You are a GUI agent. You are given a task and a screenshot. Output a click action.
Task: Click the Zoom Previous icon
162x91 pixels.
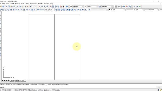click(x=47, y=7)
